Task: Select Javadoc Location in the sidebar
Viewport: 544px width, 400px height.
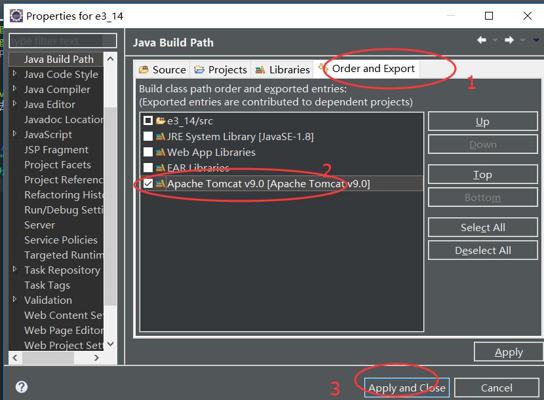Action: click(64, 120)
